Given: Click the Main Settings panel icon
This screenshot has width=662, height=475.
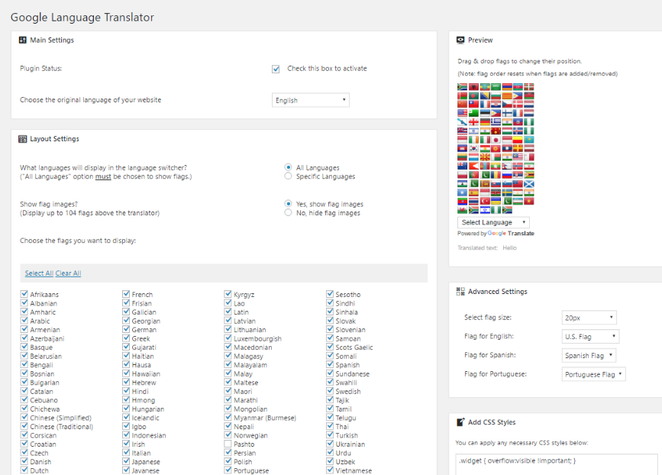Looking at the screenshot, I should 23,40.
